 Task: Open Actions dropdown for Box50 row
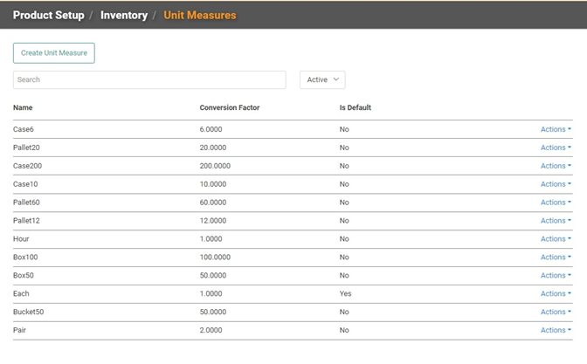[x=556, y=275]
